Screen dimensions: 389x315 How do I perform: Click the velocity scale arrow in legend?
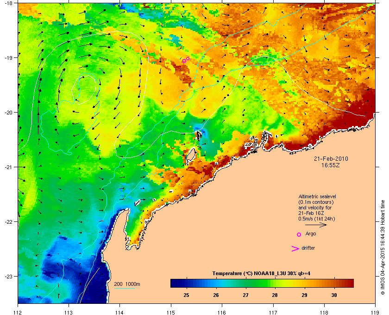pos(316,225)
